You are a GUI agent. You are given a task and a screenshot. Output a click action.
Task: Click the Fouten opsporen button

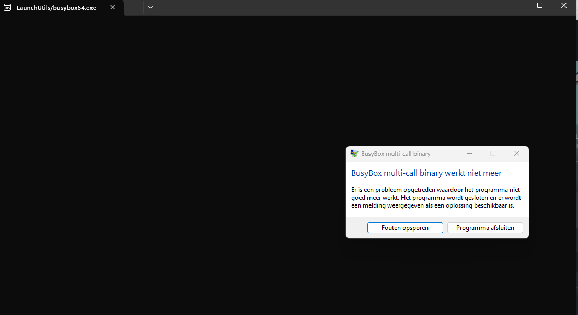(405, 228)
